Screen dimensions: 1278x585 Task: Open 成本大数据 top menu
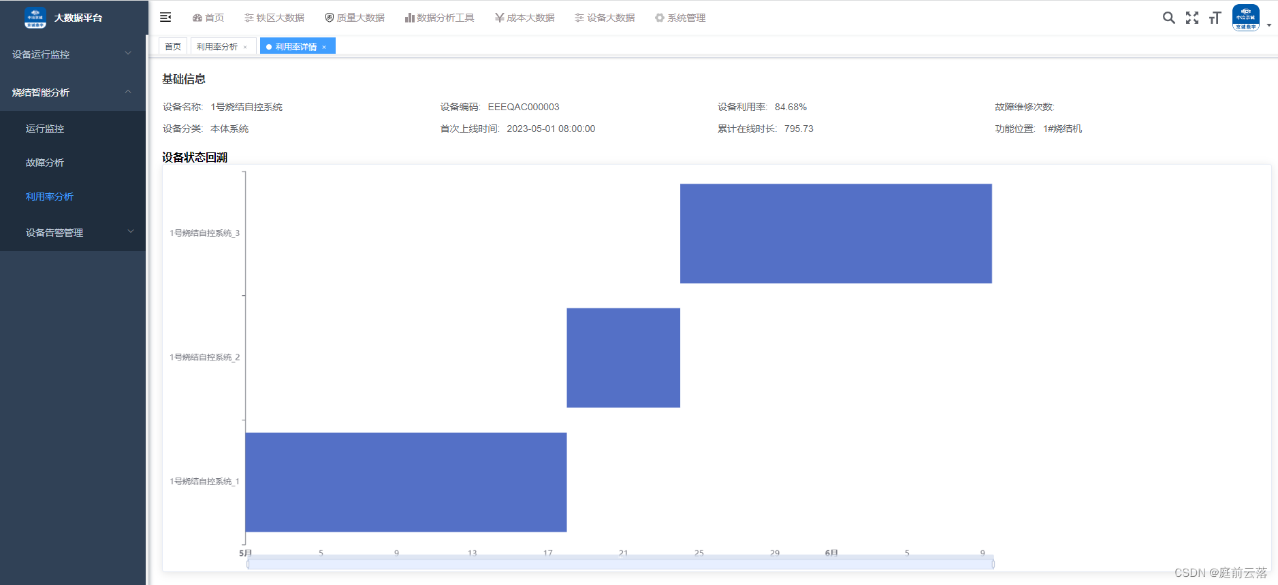[524, 18]
